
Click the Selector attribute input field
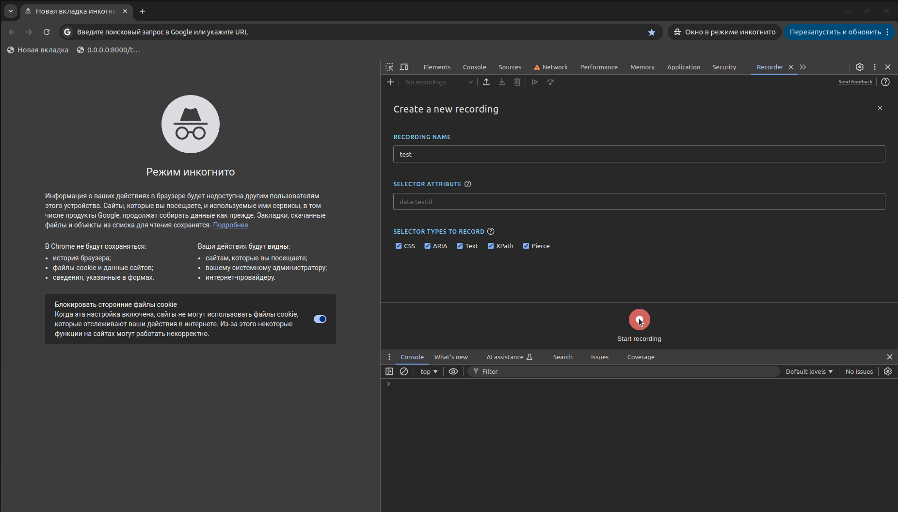point(639,202)
